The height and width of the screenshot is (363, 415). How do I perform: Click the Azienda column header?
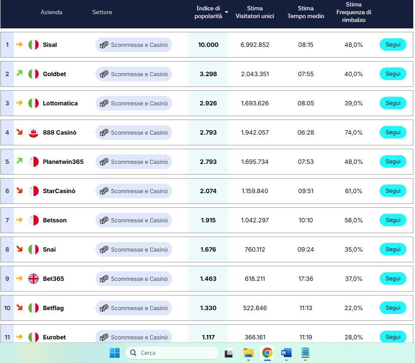52,12
